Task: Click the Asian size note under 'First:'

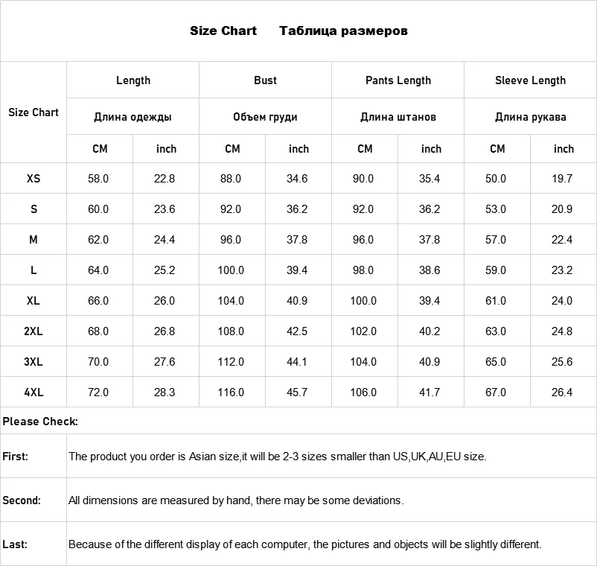Action: [278, 457]
